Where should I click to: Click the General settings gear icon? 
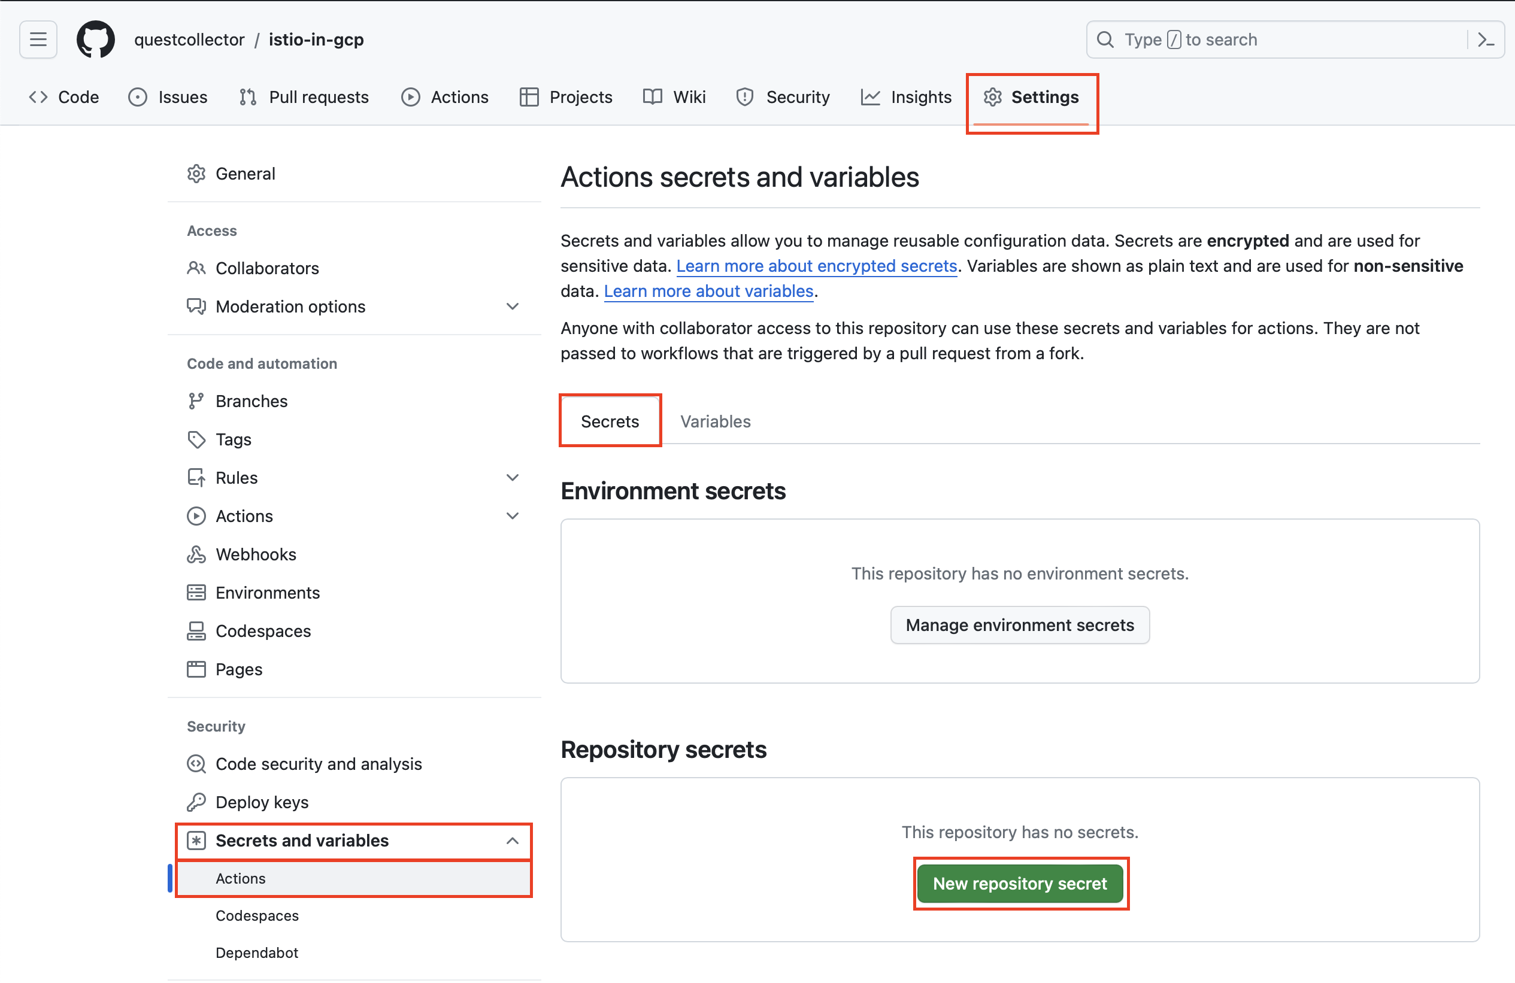pyautogui.click(x=196, y=174)
